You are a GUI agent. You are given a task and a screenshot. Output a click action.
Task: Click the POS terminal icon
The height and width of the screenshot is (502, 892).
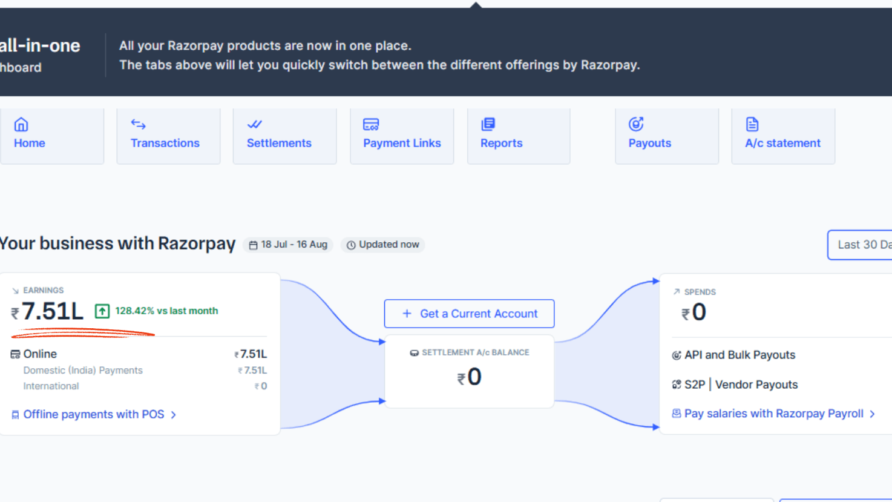click(x=15, y=415)
